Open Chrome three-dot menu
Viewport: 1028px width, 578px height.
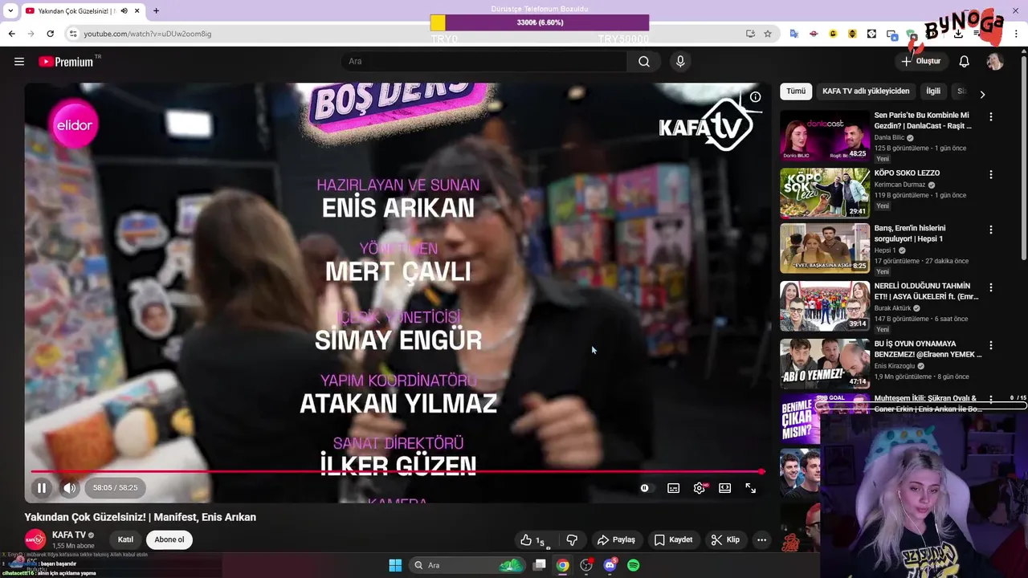click(x=1017, y=34)
